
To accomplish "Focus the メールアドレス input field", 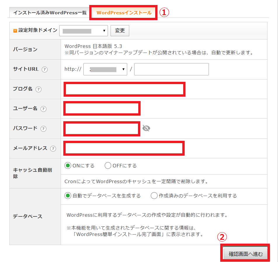I will coord(124,148).
